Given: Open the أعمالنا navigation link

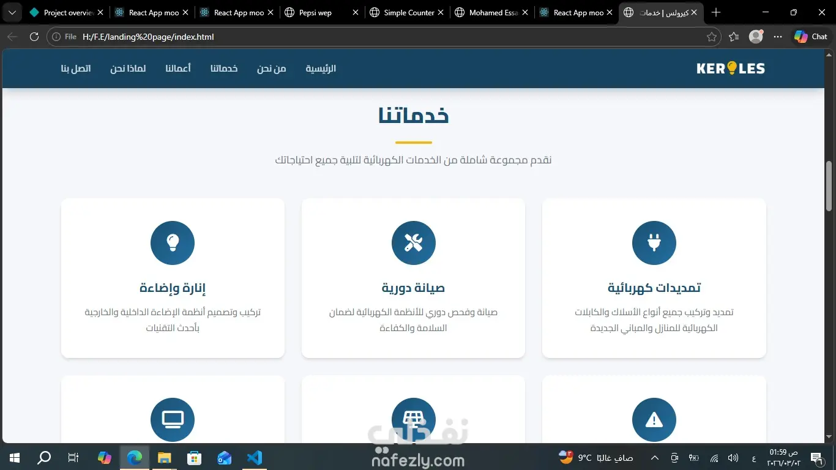Looking at the screenshot, I should 178,69.
